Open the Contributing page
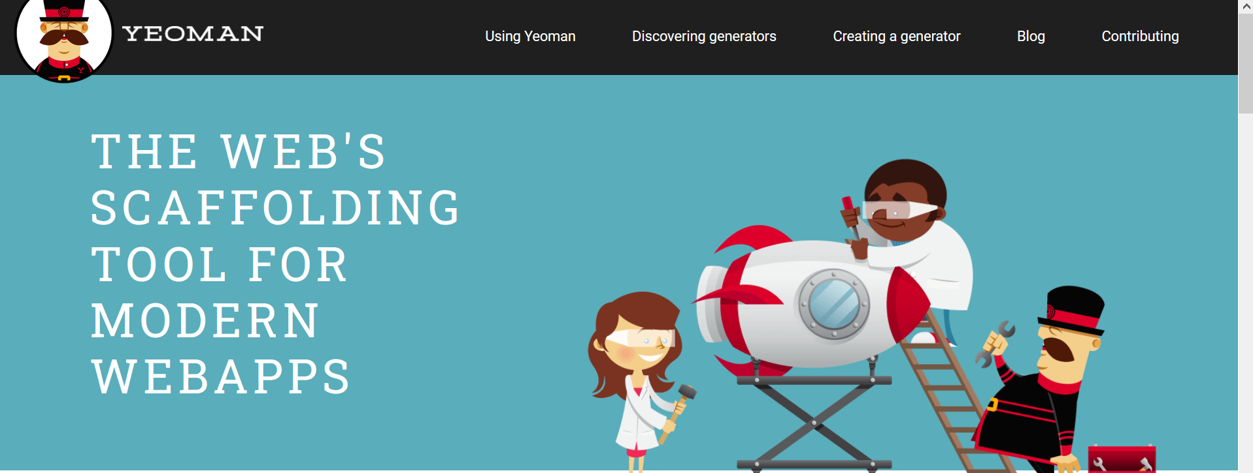 coord(1140,37)
